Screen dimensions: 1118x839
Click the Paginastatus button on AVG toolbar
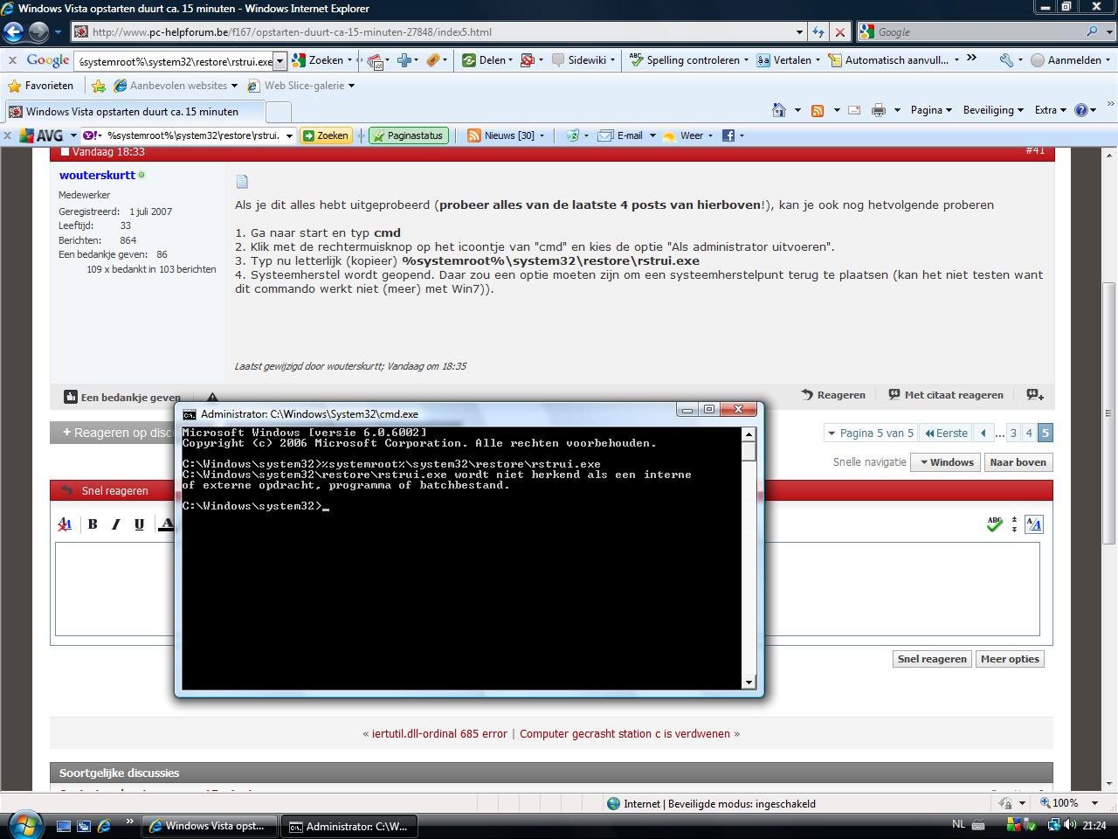click(409, 135)
